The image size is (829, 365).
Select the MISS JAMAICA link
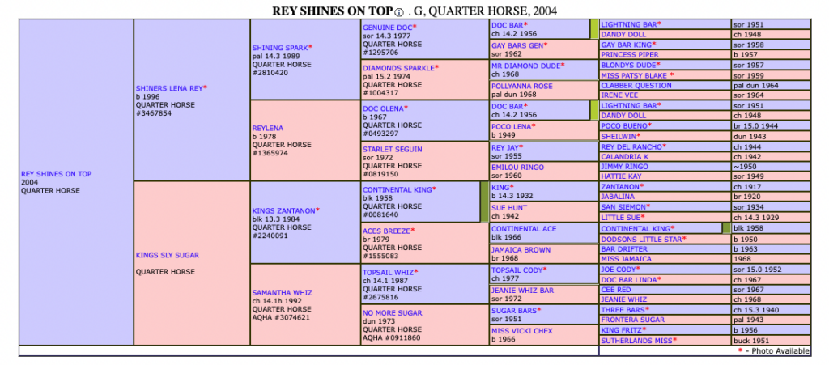pyautogui.click(x=626, y=259)
